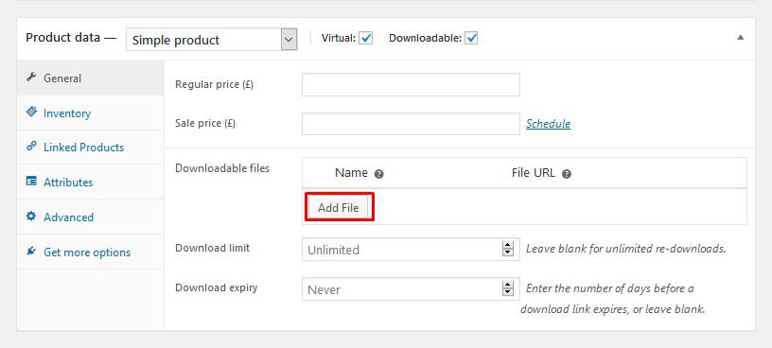Collapse the Product data panel arrow
The height and width of the screenshot is (348, 772).
740,38
